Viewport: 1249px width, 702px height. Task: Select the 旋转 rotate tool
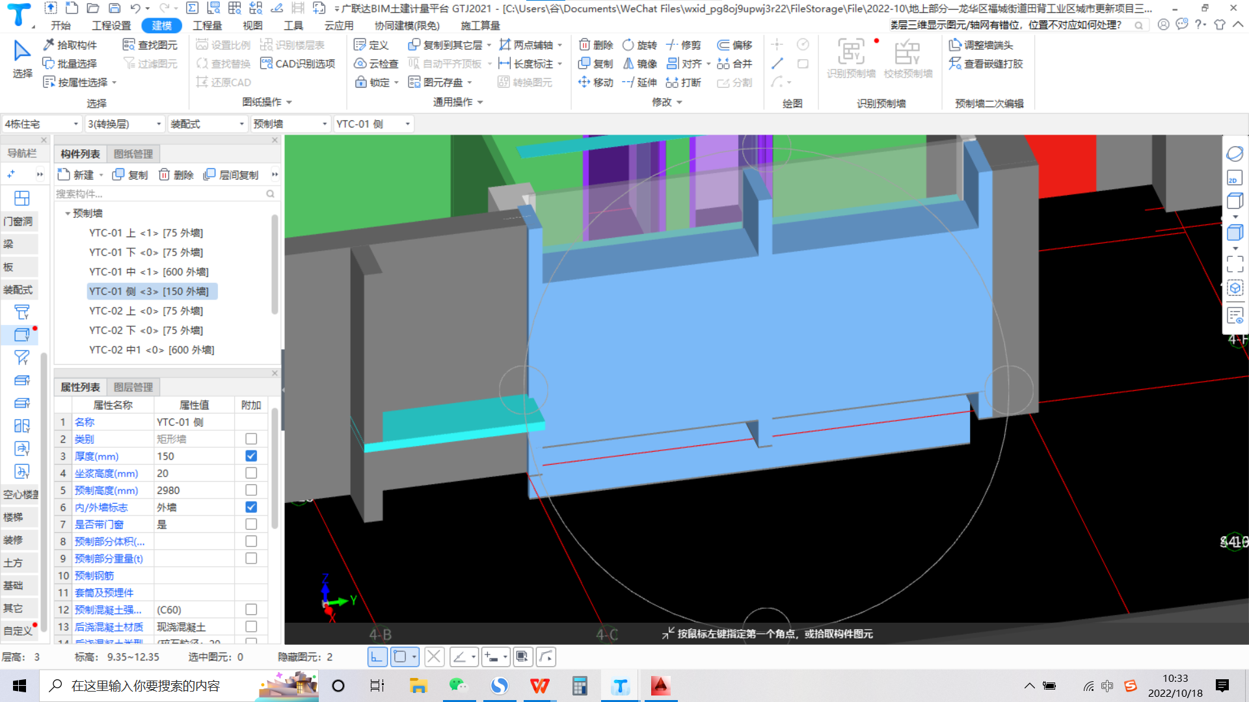click(639, 45)
